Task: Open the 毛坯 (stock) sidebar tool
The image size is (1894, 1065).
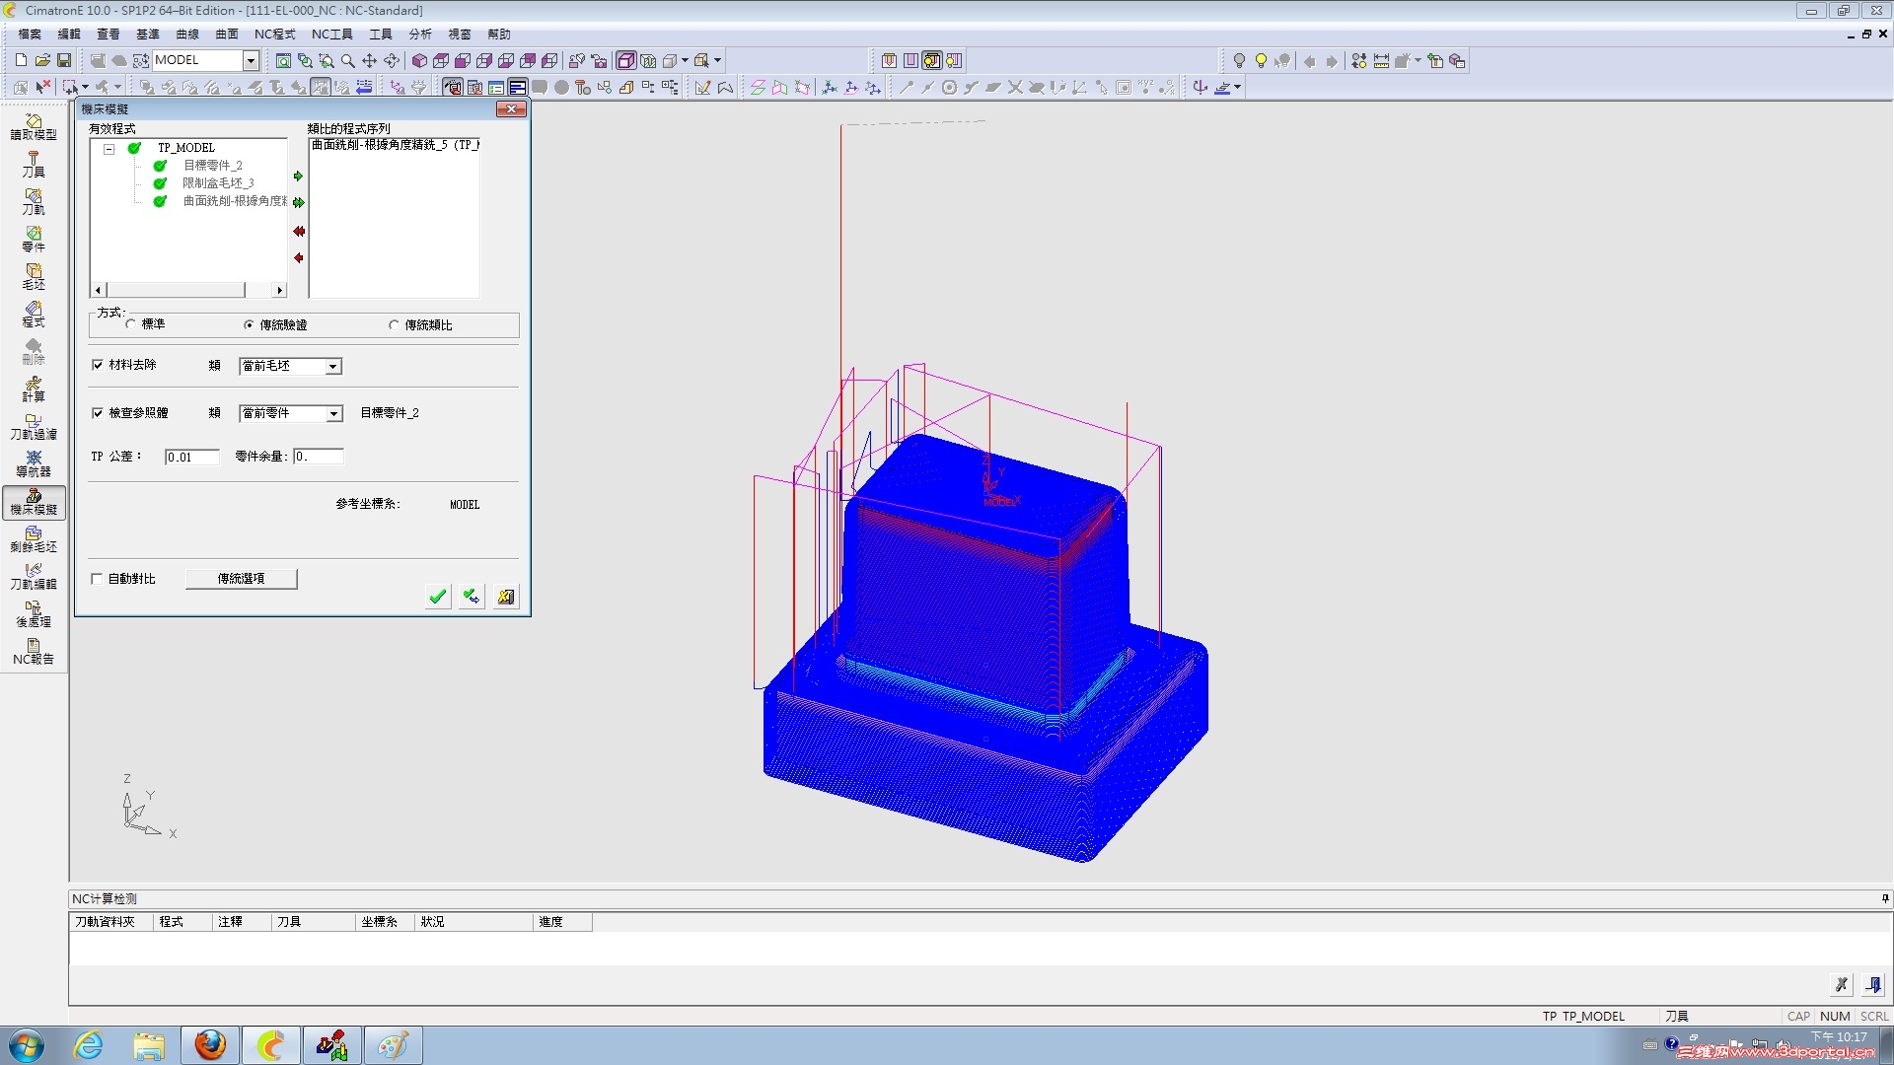Action: point(34,277)
